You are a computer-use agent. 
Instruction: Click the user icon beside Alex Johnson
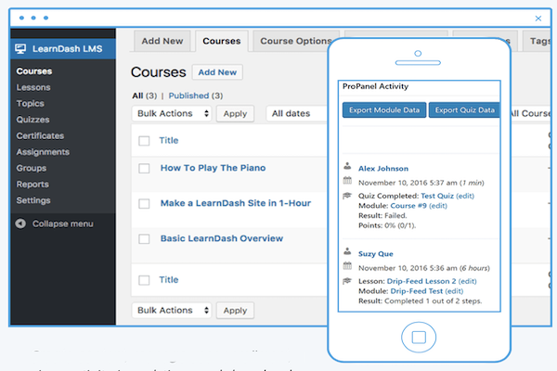[347, 166]
